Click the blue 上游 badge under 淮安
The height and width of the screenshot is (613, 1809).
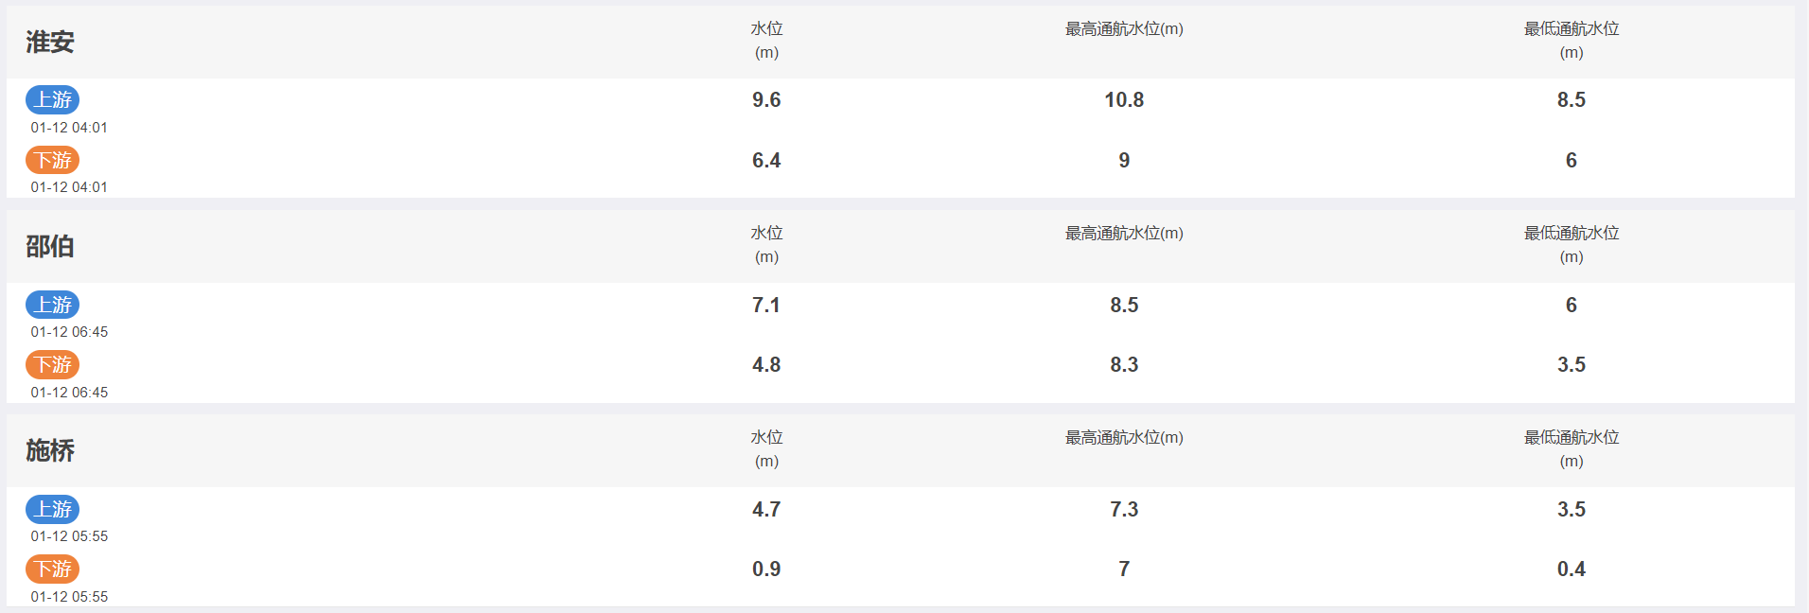tap(52, 99)
